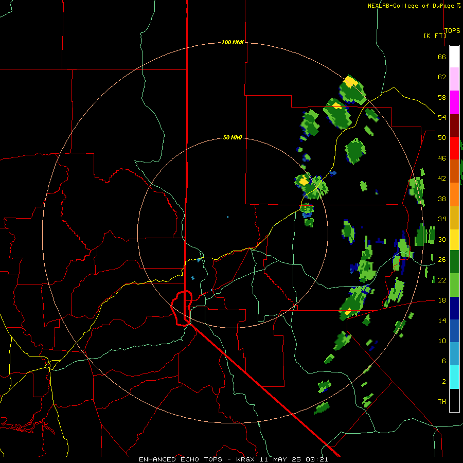Click the dark red legend swatch

pos(454,126)
